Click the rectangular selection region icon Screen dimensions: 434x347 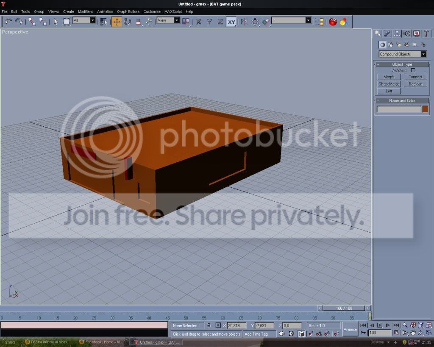[66, 22]
